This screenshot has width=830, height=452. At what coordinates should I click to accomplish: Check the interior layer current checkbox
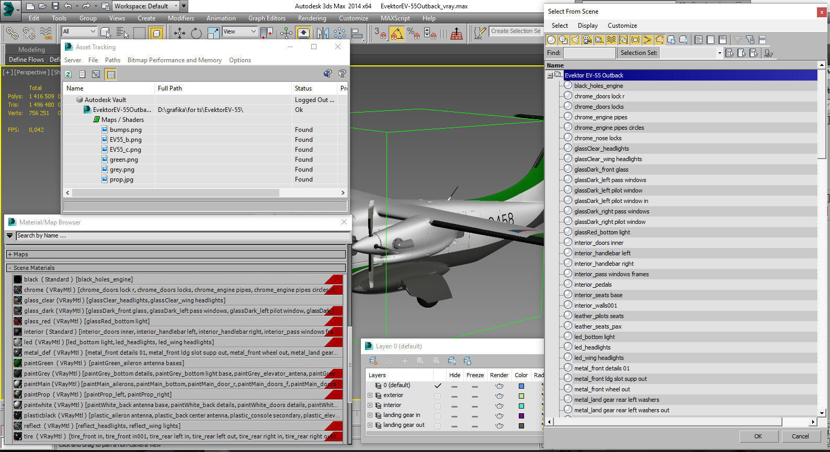point(438,405)
